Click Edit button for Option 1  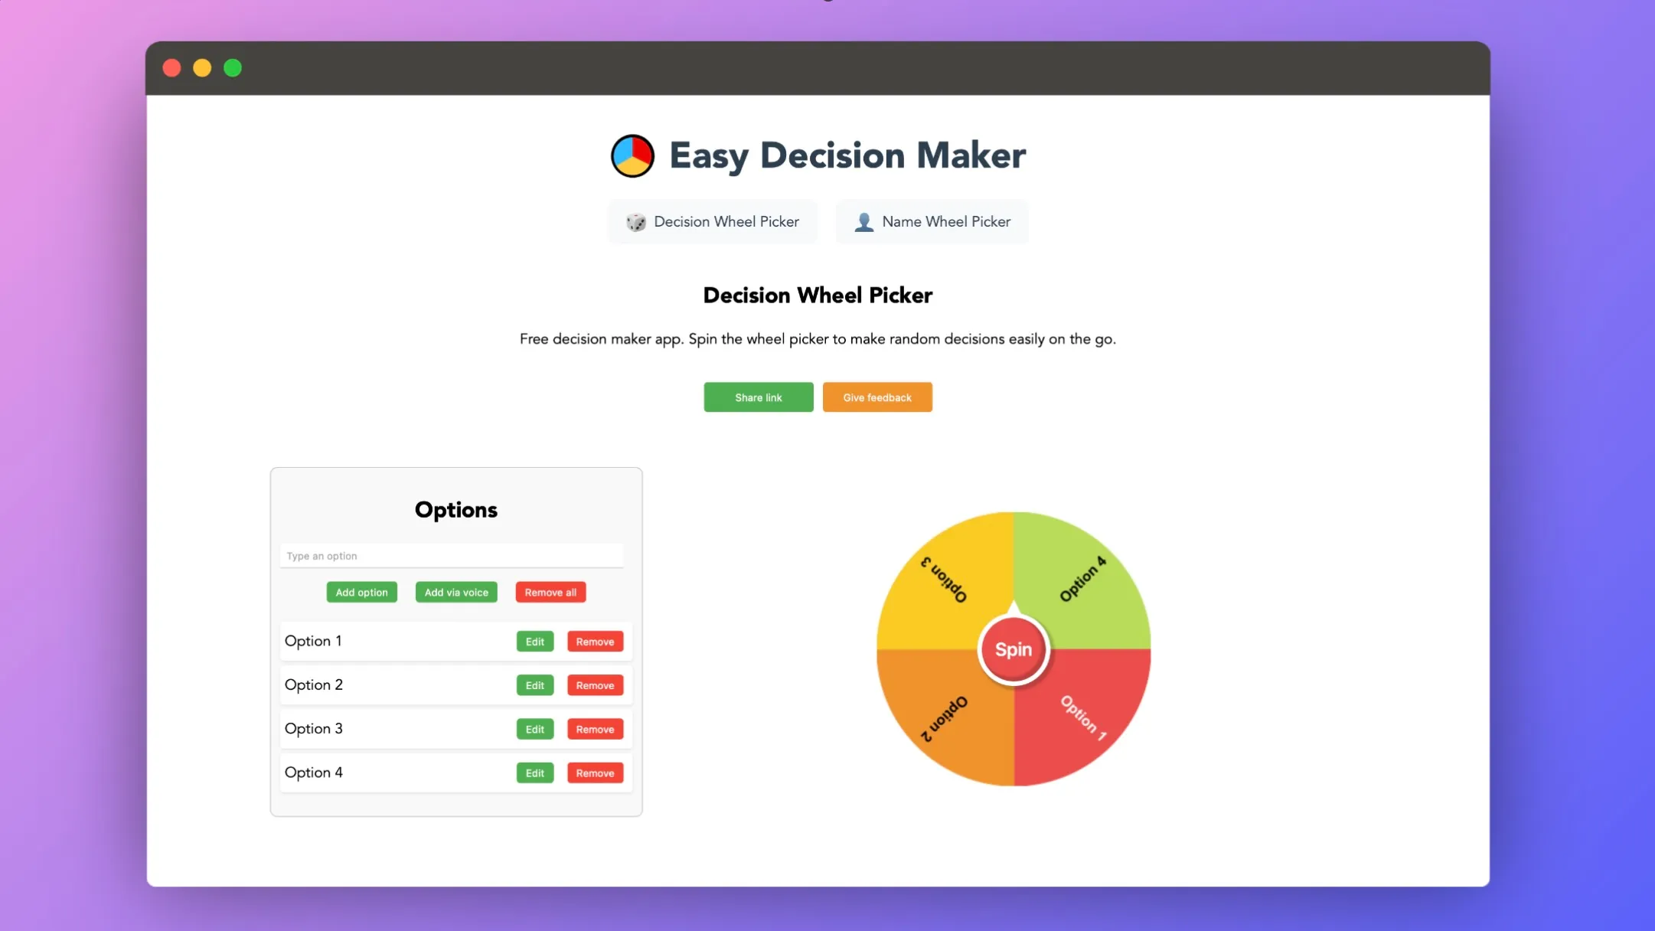(534, 641)
